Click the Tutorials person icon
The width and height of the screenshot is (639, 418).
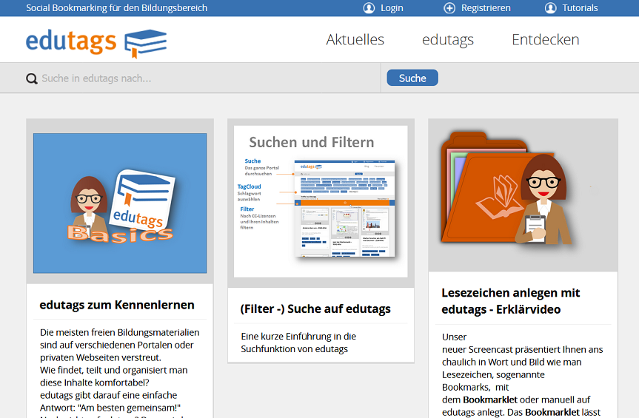pyautogui.click(x=551, y=8)
